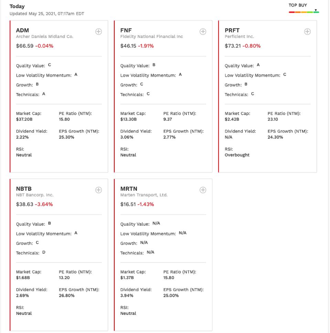330x333 pixels.
Task: Click the Perficient Inc. company name
Action: point(239,37)
